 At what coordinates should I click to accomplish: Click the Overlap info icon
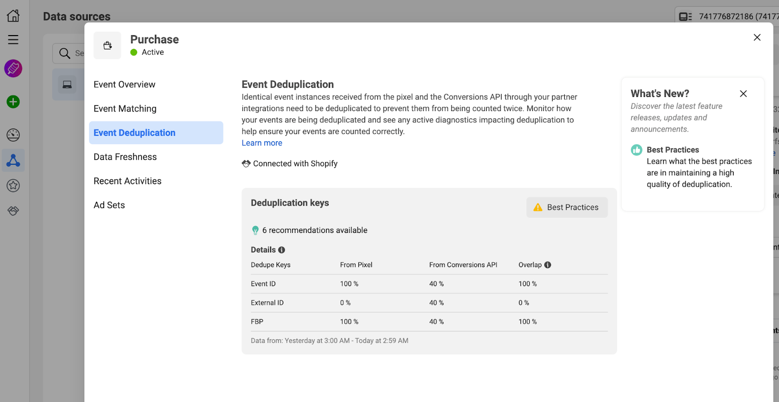tap(548, 265)
